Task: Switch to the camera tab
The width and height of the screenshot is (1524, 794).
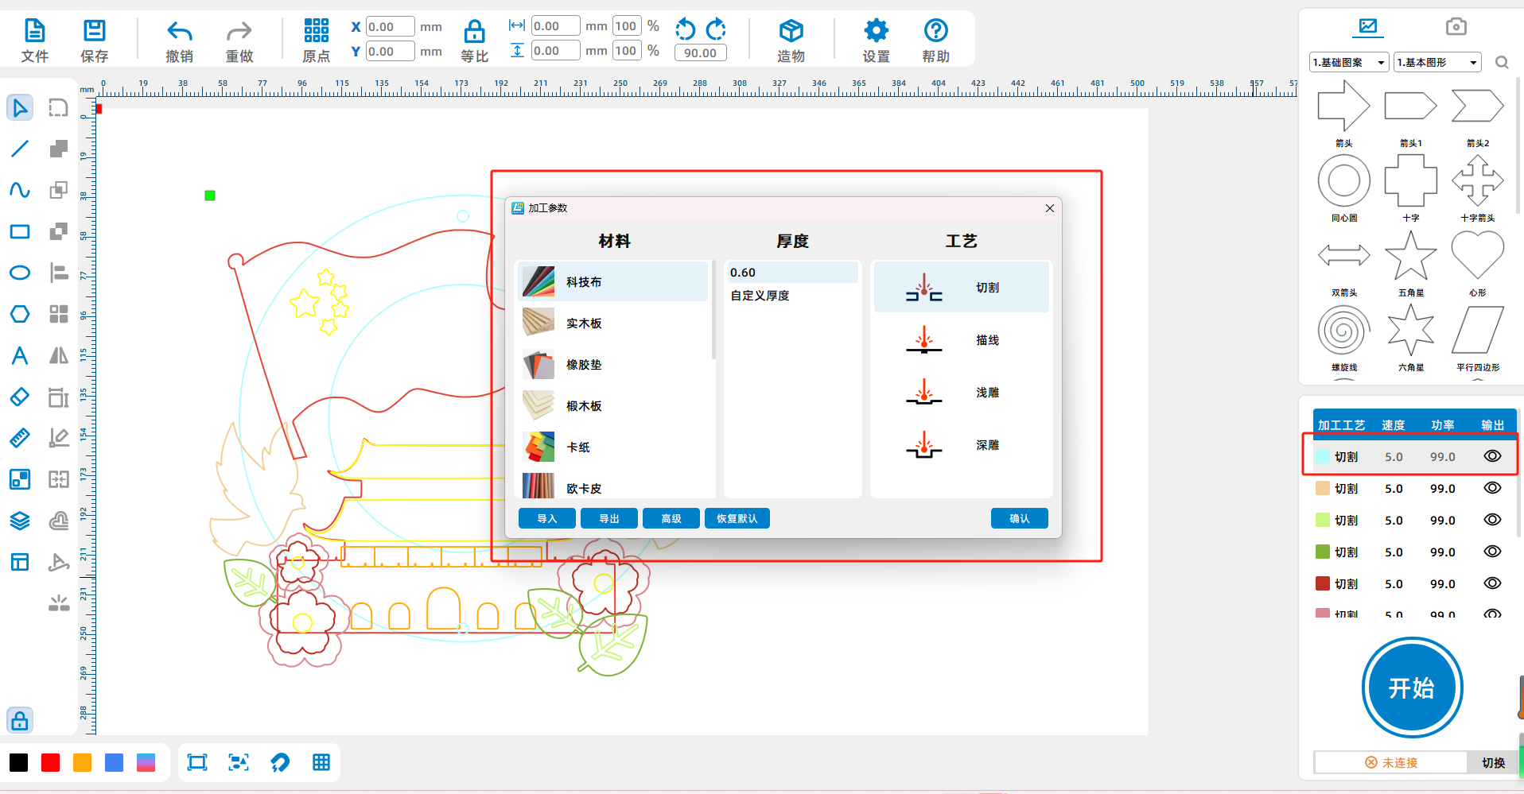Action: 1456,26
